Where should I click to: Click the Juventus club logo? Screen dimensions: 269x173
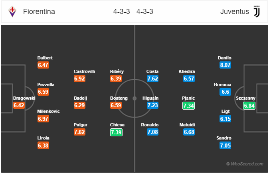click(x=257, y=11)
